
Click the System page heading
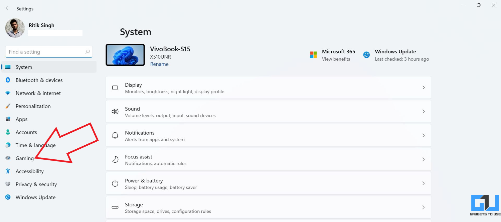point(136,32)
